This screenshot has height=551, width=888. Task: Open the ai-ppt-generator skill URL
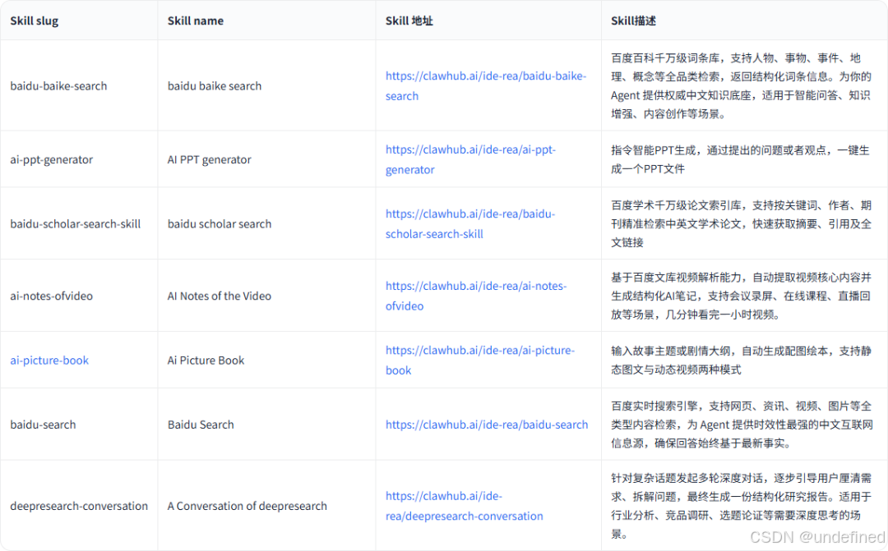pos(469,159)
